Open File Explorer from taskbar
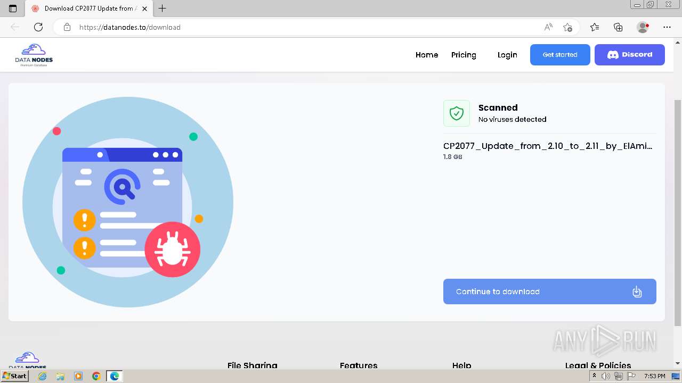This screenshot has height=383, width=682. pyautogui.click(x=60, y=376)
